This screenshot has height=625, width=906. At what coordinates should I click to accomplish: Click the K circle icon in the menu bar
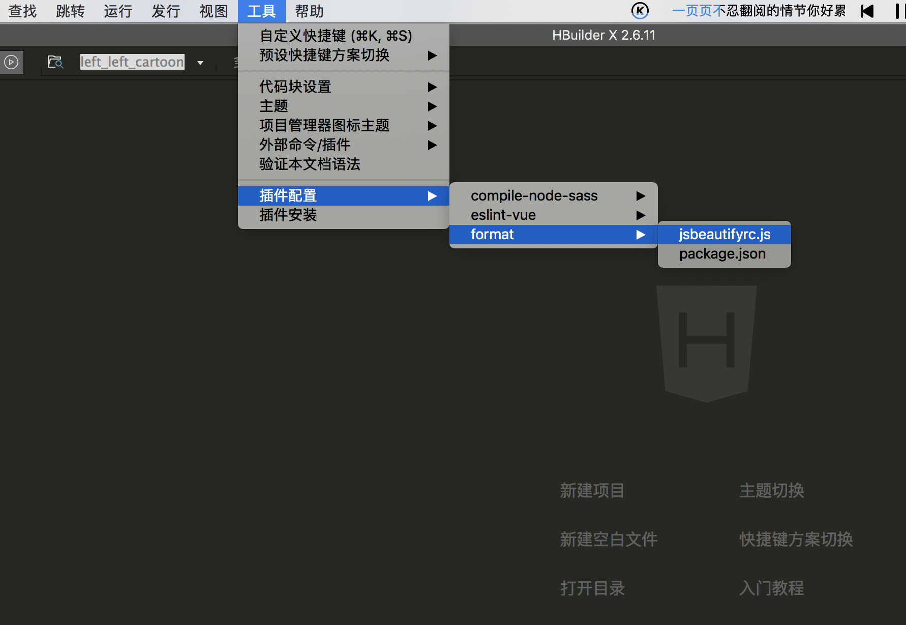click(x=640, y=11)
